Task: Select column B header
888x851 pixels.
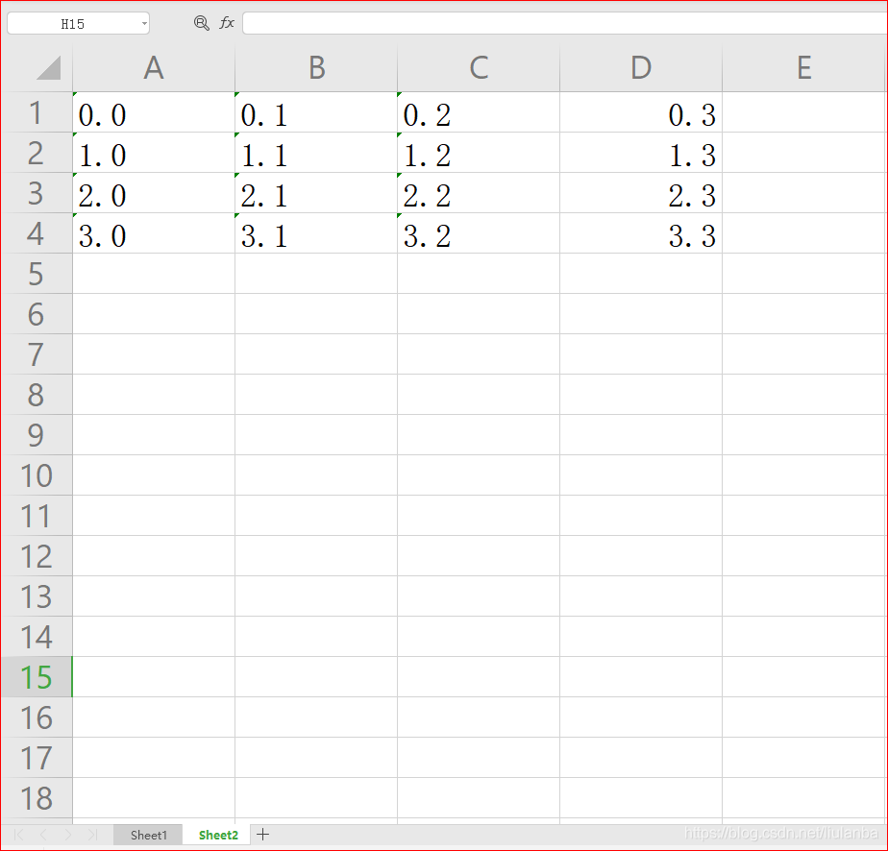Action: (316, 68)
